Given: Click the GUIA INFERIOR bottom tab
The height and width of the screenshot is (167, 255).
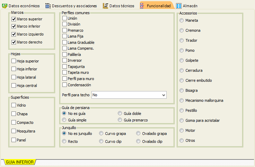Looking at the screenshot, I should 20,162.
